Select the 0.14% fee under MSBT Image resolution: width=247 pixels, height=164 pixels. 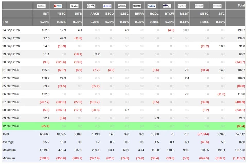[x=184, y=22]
